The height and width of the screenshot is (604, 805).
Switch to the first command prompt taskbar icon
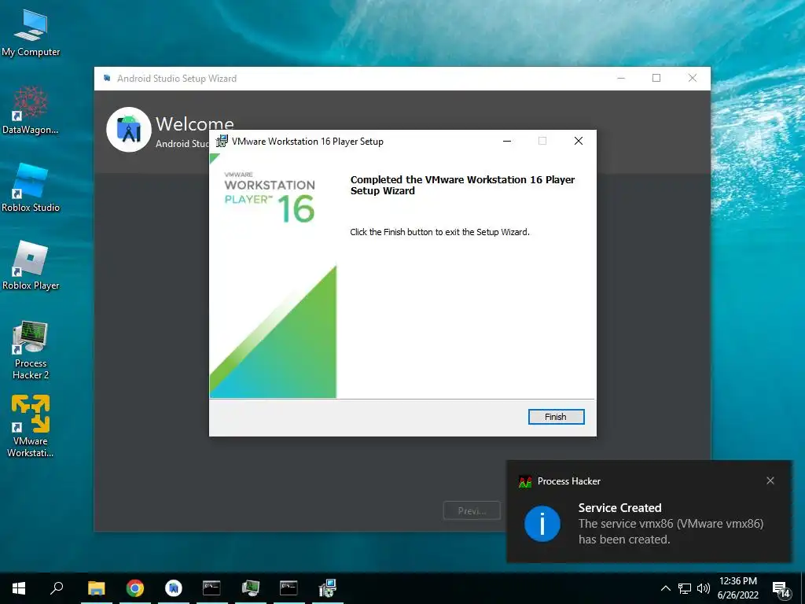click(x=211, y=588)
